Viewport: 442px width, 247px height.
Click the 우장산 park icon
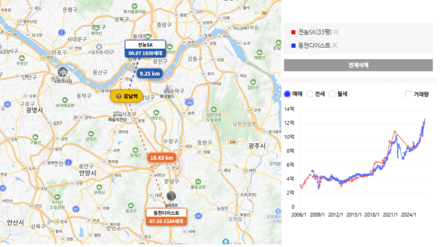point(22,58)
